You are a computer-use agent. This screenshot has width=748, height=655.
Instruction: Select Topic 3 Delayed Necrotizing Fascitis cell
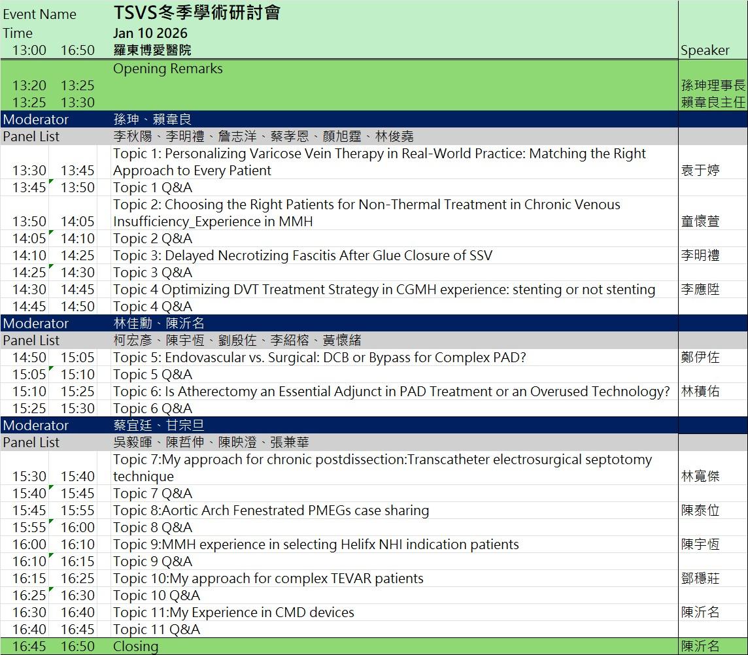[x=303, y=256]
